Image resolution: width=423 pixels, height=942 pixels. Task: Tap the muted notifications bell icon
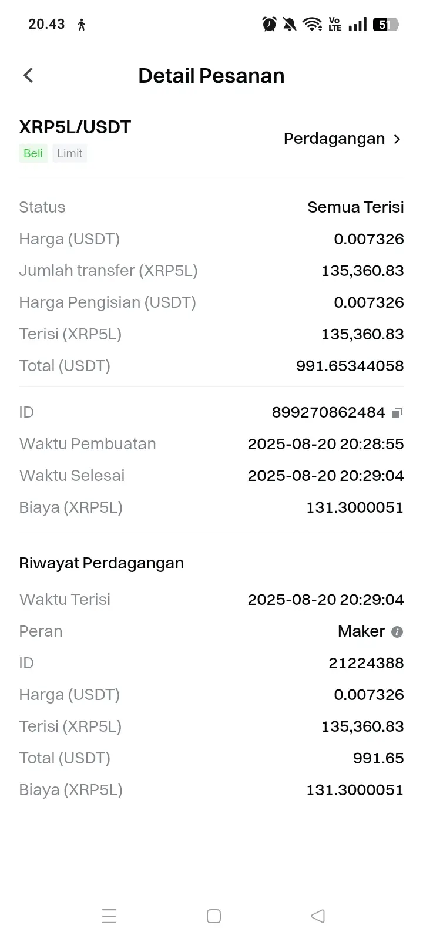pyautogui.click(x=289, y=24)
